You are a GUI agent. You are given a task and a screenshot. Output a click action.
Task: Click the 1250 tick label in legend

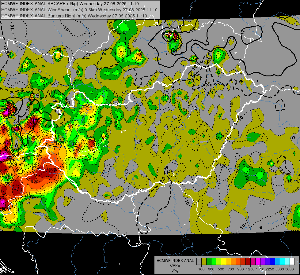(250, 269)
